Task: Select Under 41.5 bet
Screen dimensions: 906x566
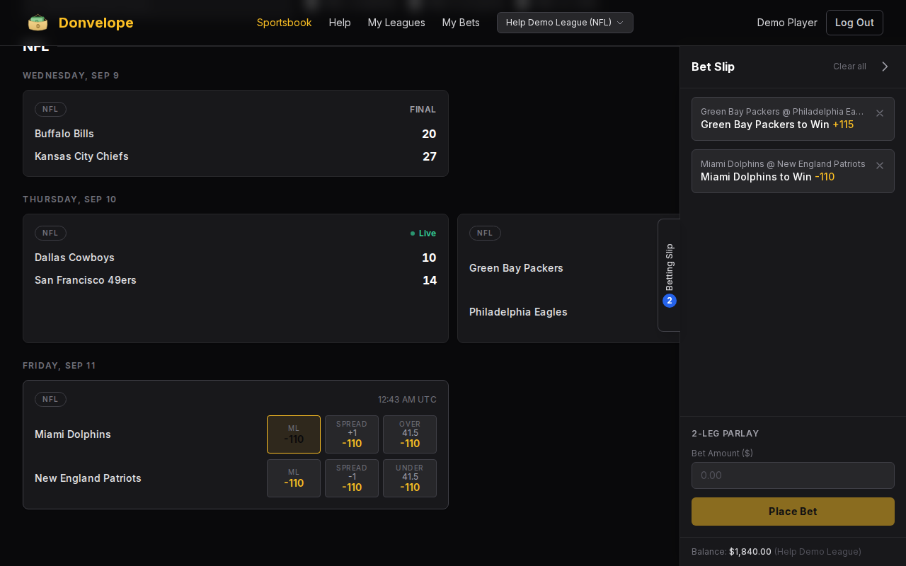Action: tap(410, 478)
